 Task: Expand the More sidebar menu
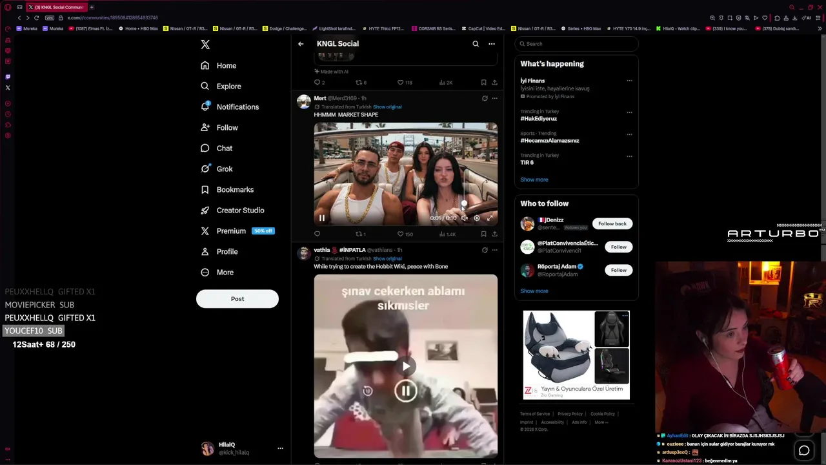pyautogui.click(x=217, y=272)
